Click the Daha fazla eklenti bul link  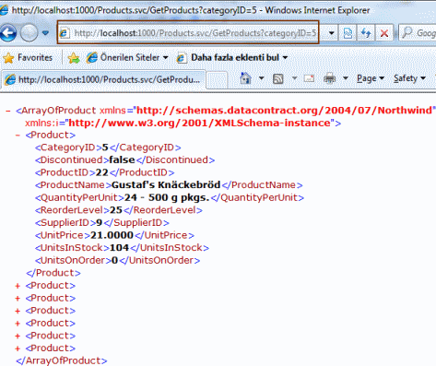coord(232,58)
